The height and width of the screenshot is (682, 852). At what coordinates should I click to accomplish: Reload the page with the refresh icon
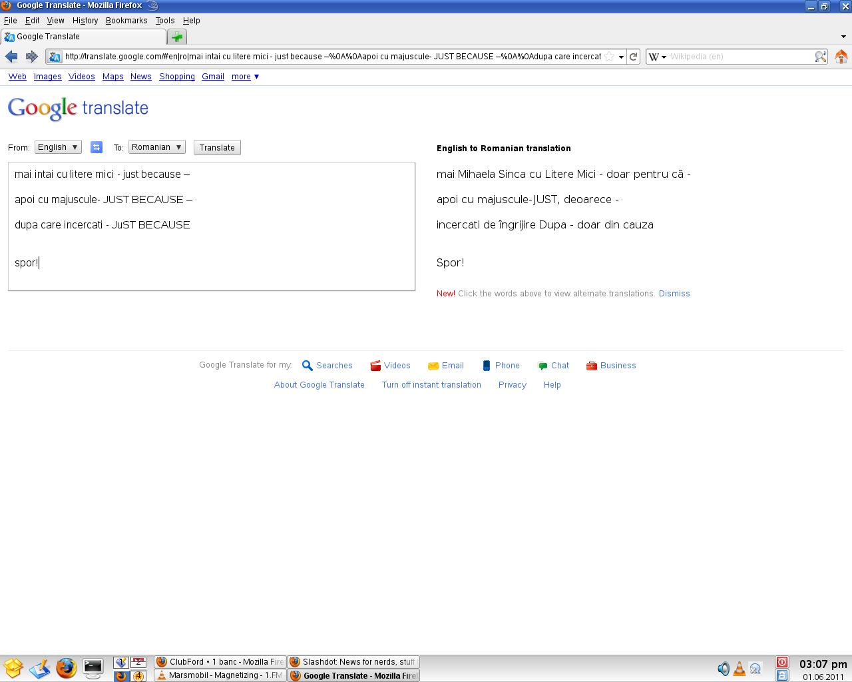coord(634,57)
